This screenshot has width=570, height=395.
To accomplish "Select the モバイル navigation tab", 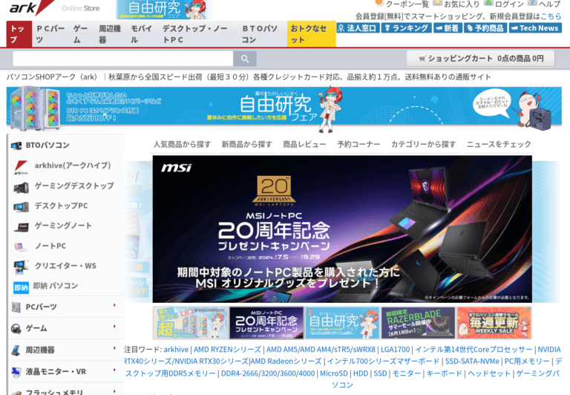I will click(142, 34).
